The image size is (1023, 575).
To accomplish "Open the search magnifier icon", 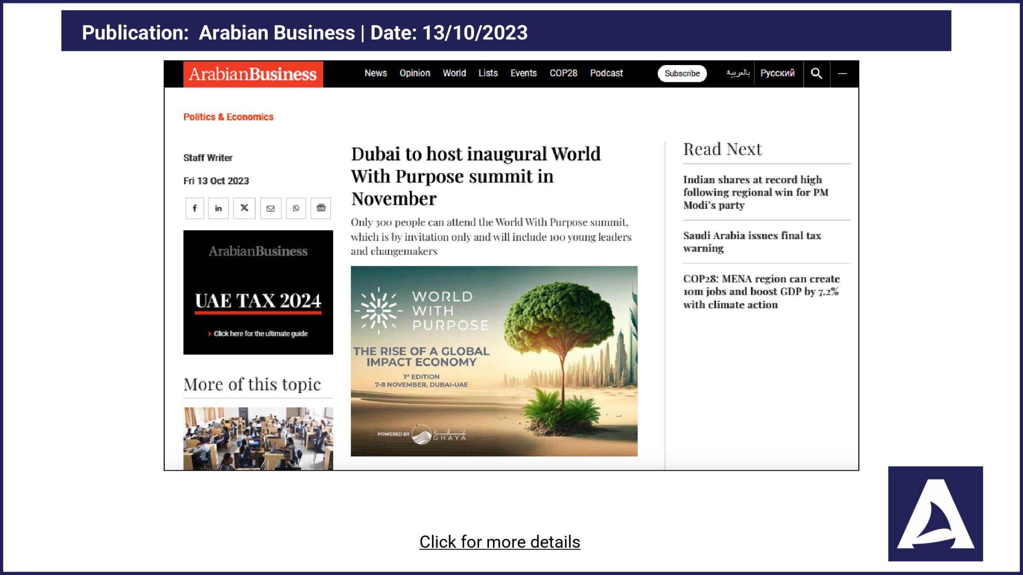I will point(816,73).
